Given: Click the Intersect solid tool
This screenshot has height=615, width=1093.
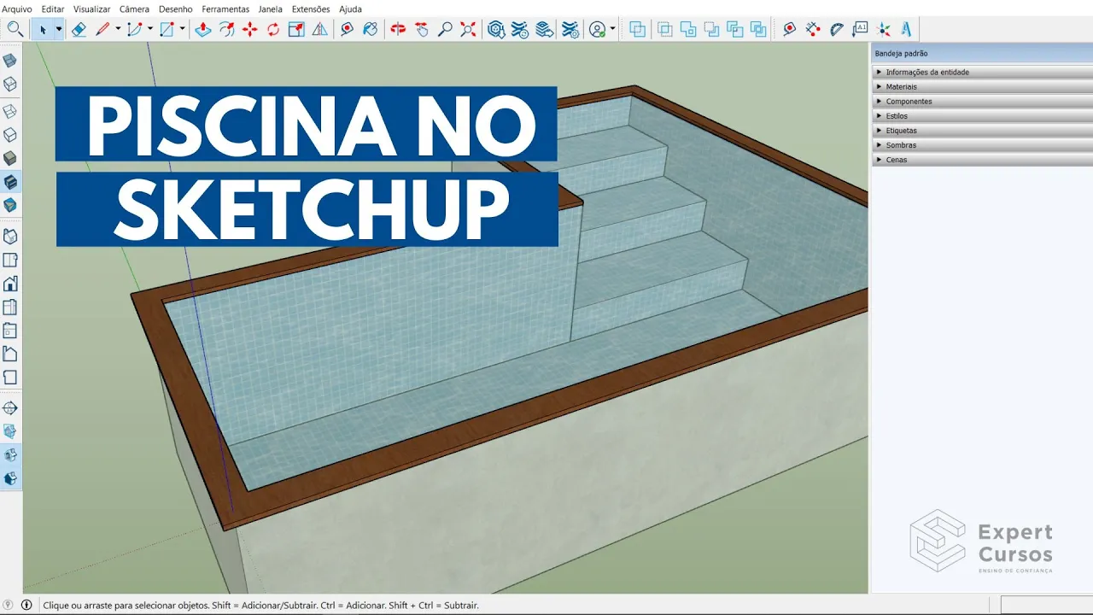Looking at the screenshot, I should (x=665, y=29).
